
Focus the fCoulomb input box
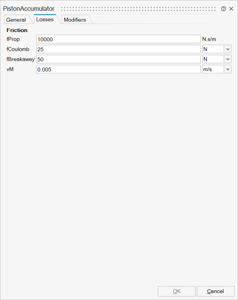(x=118, y=49)
